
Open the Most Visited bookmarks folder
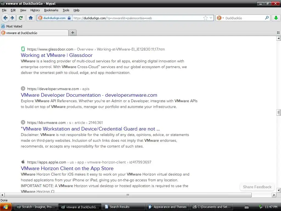tap(12, 26)
